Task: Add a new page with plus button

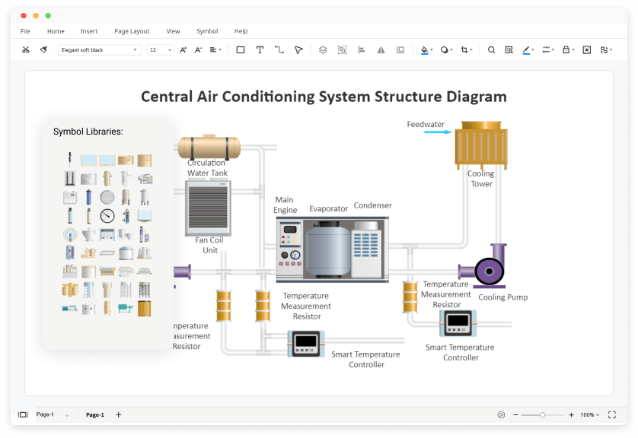Action: (119, 415)
